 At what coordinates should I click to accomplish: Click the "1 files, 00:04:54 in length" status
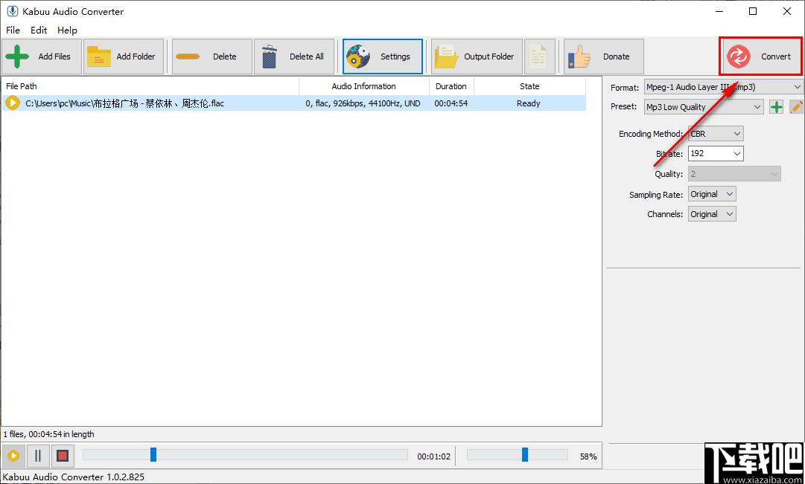[48, 434]
